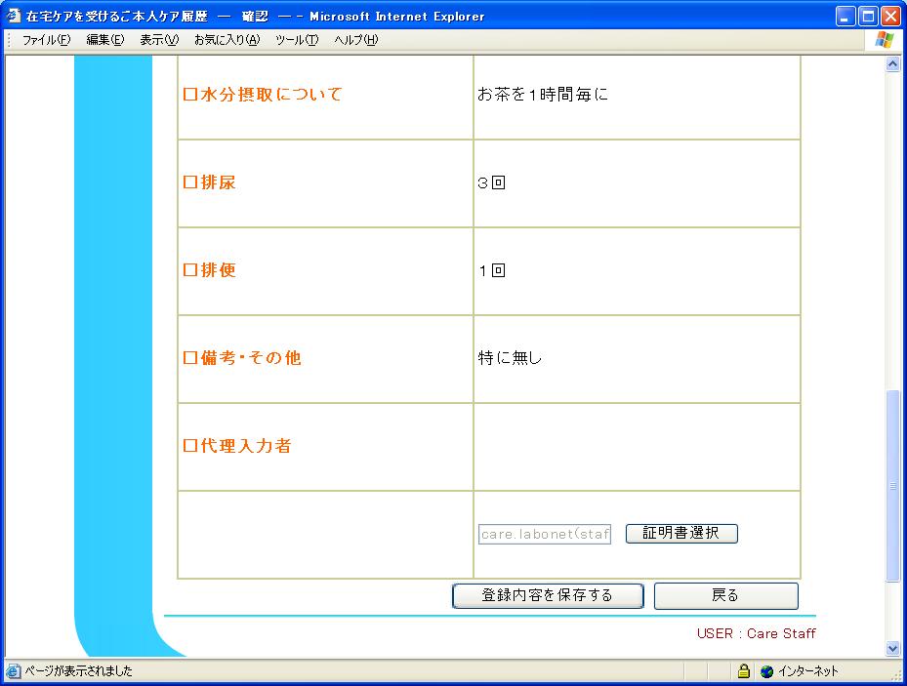907x686 pixels.
Task: Open the ツール(T) menu
Action: pyautogui.click(x=297, y=40)
